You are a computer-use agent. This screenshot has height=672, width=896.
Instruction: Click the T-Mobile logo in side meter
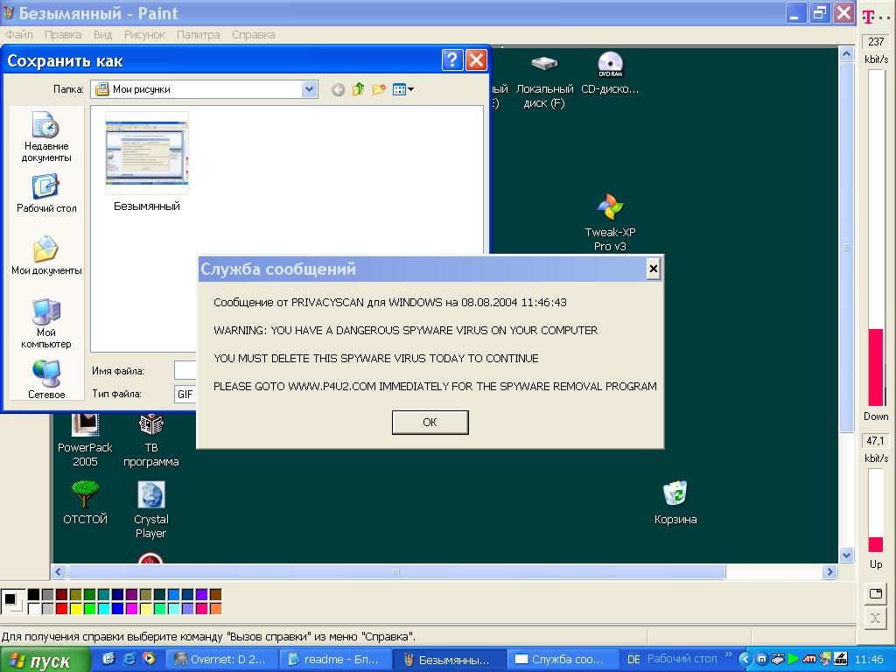pos(869,17)
